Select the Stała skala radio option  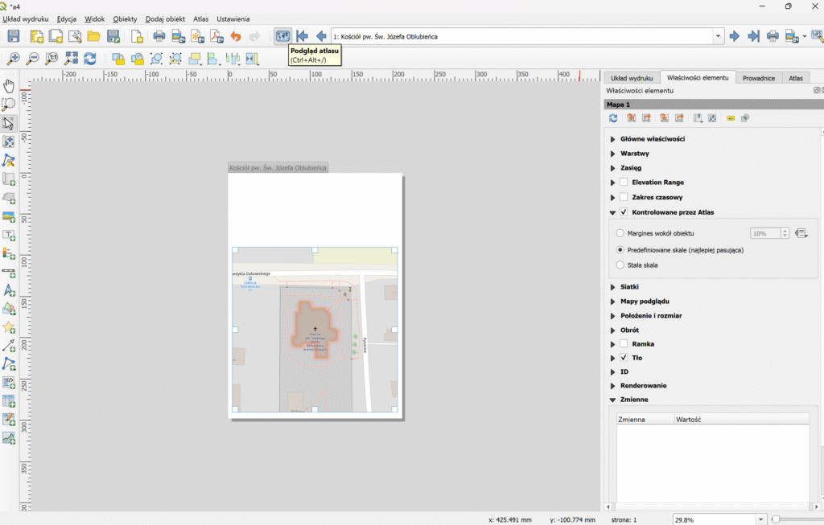coord(620,265)
